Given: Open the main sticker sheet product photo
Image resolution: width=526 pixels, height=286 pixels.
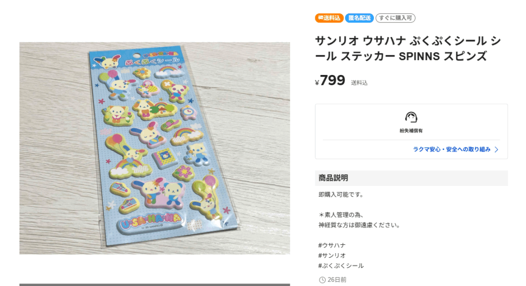Looking at the screenshot, I should pyautogui.click(x=155, y=148).
